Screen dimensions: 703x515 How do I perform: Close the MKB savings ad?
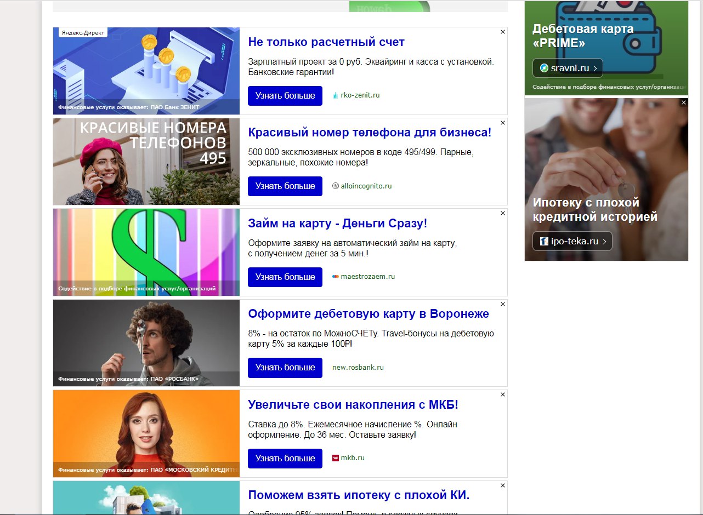tap(502, 394)
